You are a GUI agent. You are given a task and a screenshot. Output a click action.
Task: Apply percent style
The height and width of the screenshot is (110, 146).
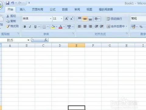pos(141,27)
